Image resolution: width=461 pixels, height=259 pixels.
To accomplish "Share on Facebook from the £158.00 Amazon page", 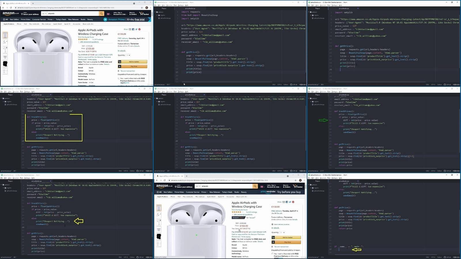I will click(287, 202).
